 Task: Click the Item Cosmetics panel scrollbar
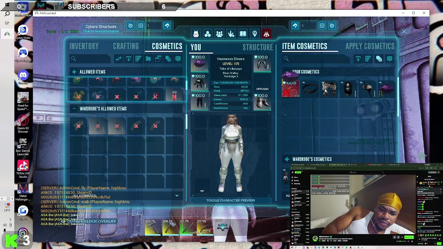(x=398, y=97)
